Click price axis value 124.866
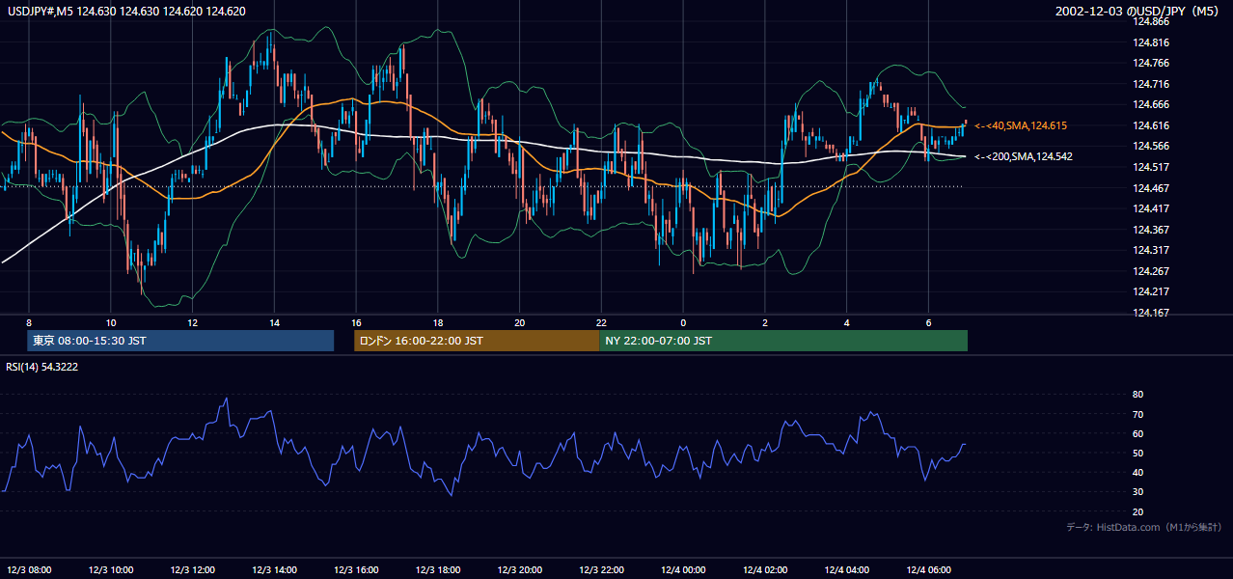 pyautogui.click(x=1152, y=21)
